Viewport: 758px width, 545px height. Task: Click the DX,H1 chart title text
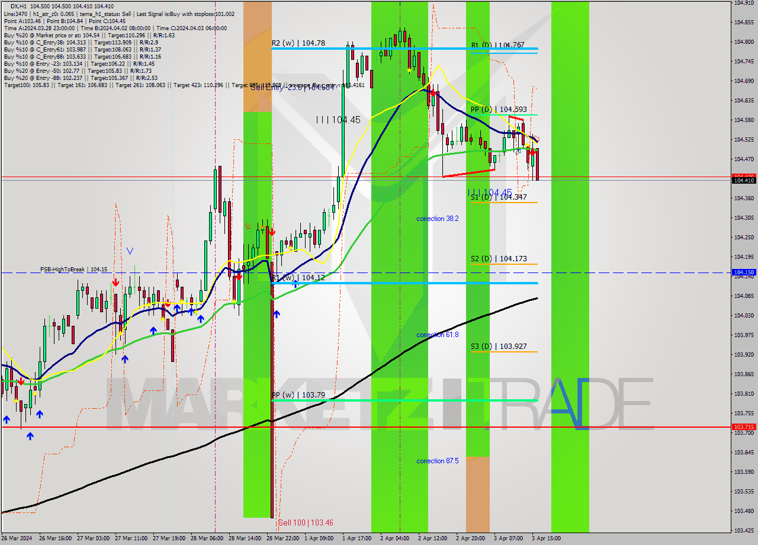pos(20,6)
